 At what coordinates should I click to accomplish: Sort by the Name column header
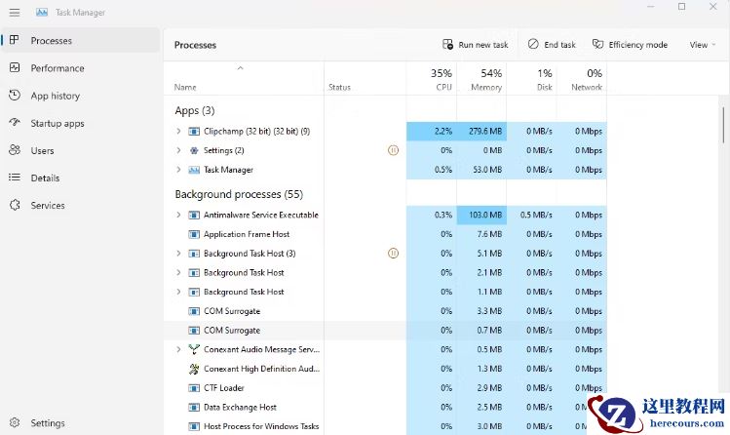[x=244, y=79]
